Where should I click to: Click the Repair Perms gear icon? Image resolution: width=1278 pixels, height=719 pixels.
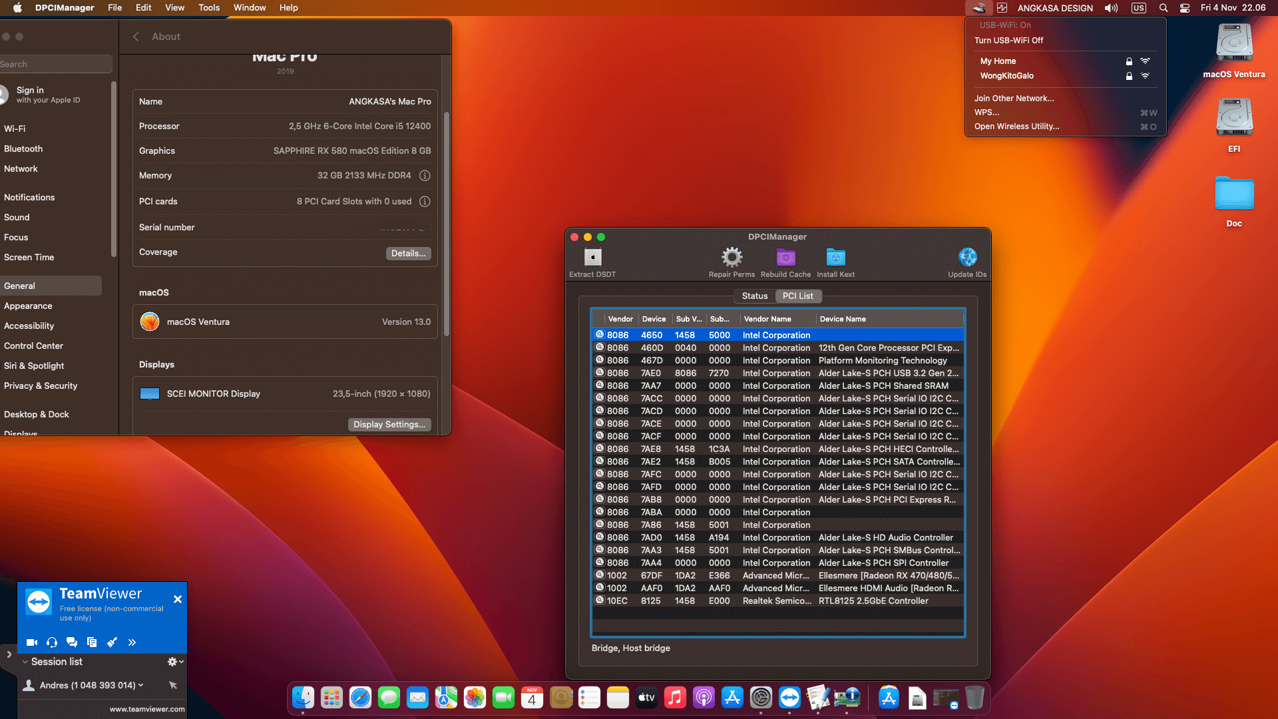coord(732,257)
